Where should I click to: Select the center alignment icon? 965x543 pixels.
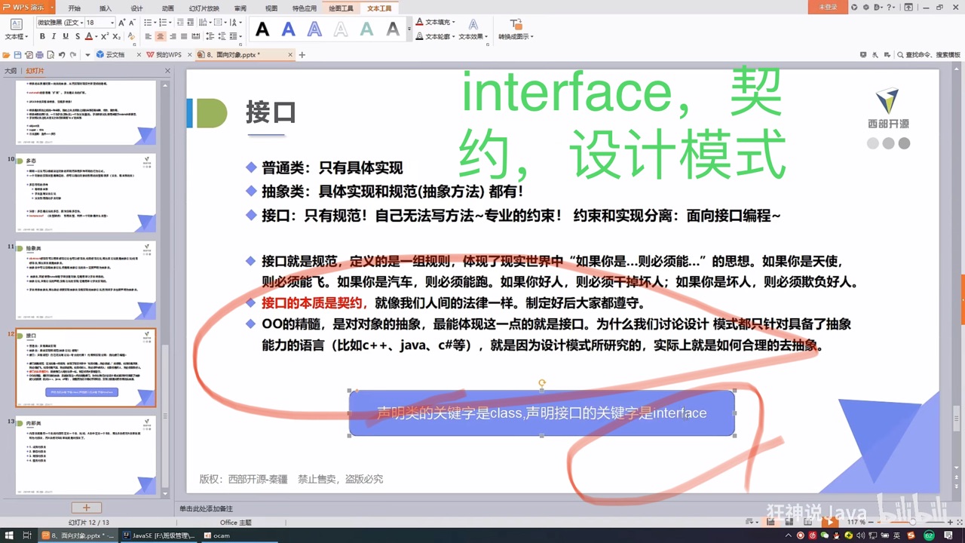[161, 35]
